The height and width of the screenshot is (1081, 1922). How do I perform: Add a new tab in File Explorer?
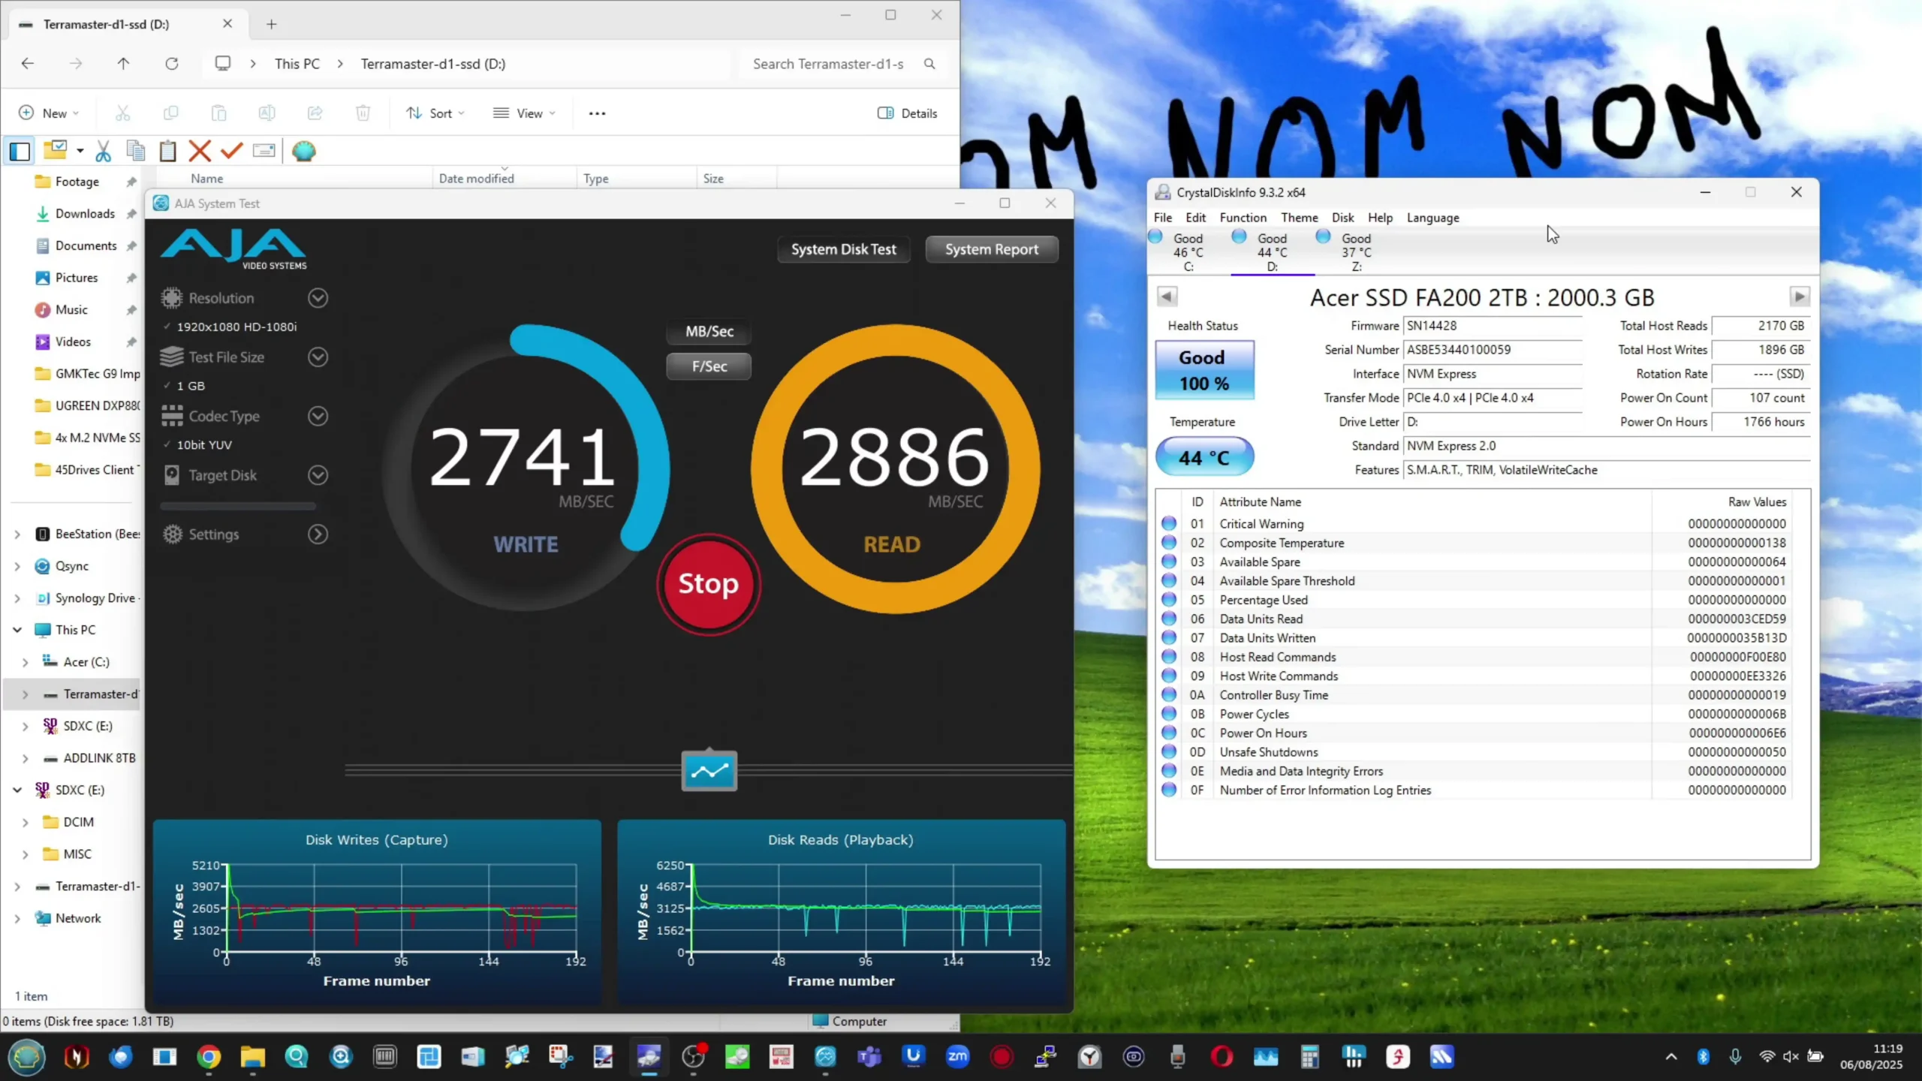[271, 24]
